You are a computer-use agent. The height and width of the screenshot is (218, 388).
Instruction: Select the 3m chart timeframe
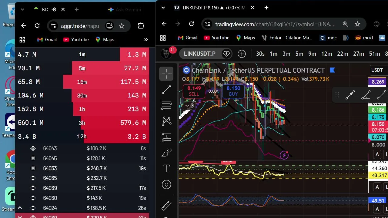coord(286,54)
